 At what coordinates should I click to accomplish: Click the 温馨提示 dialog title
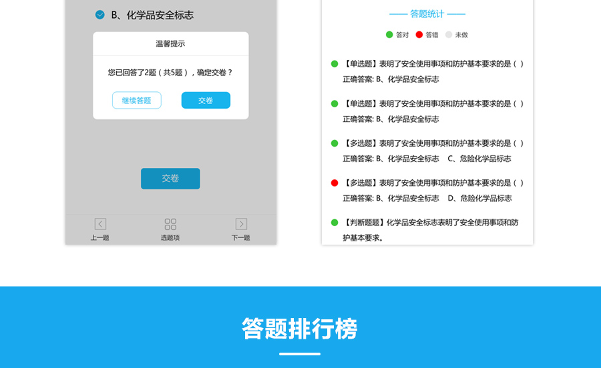click(170, 44)
